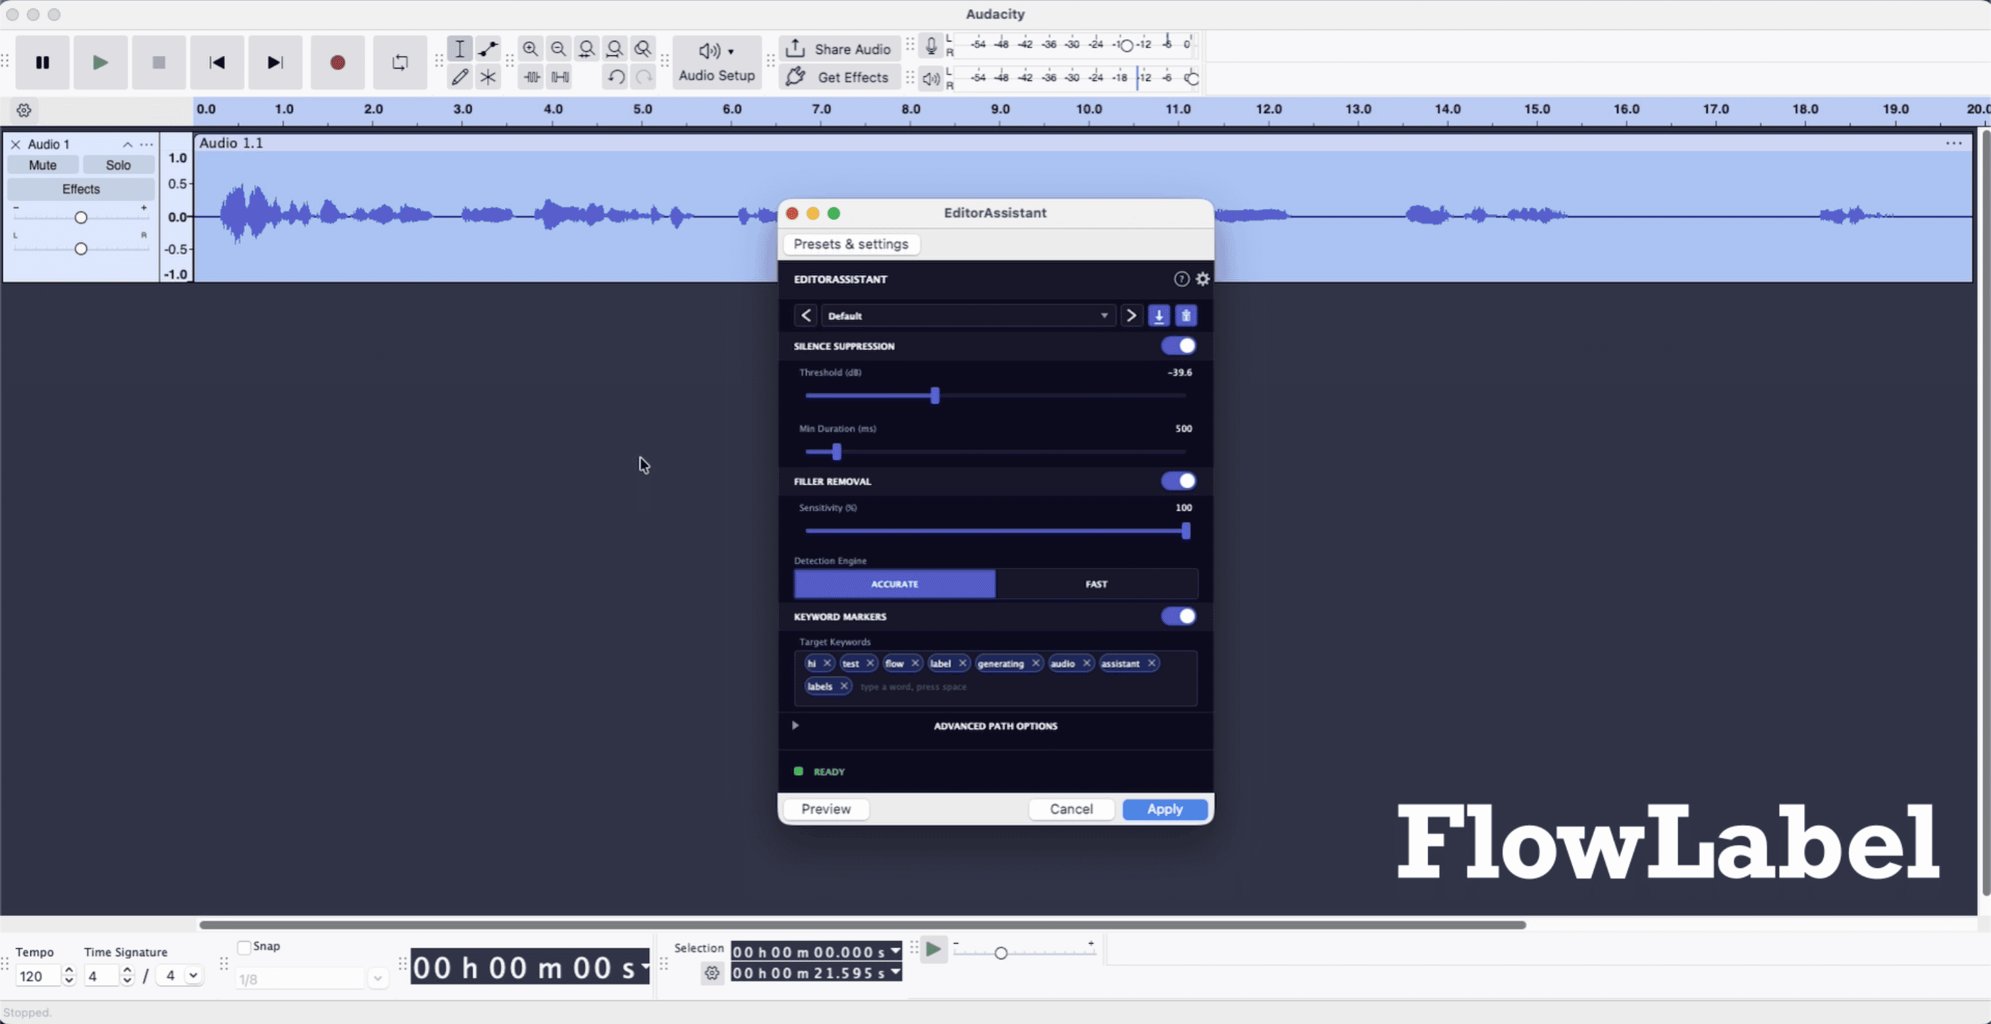
Task: Select the Multi-tool asterisk icon
Action: [x=488, y=76]
